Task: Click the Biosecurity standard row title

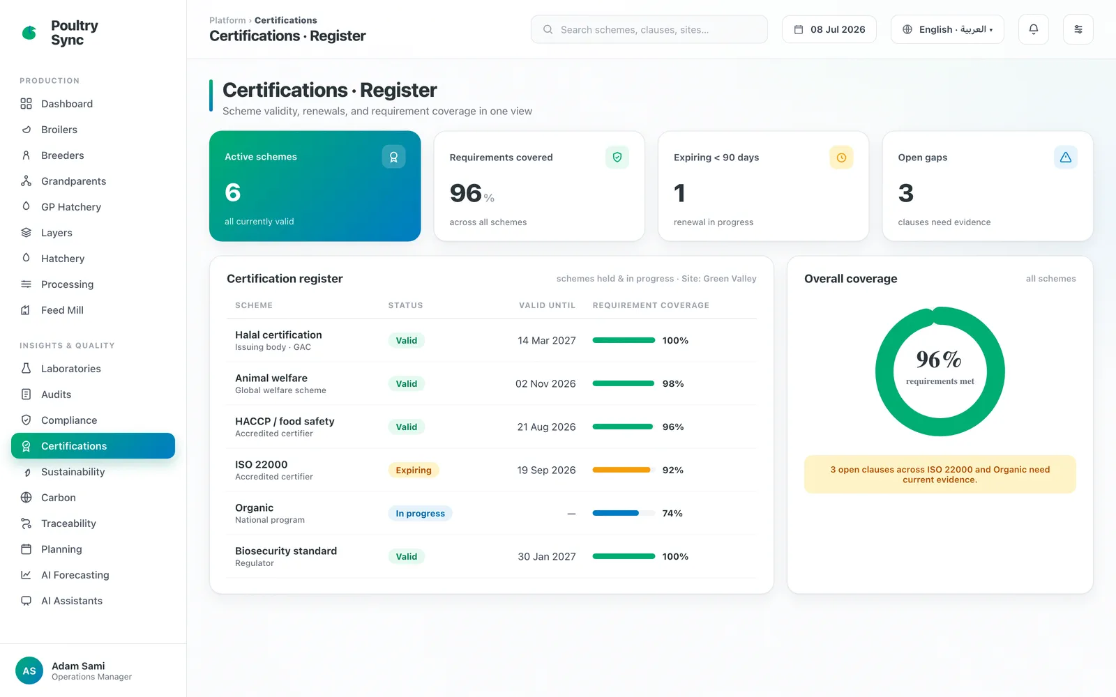Action: tap(286, 551)
